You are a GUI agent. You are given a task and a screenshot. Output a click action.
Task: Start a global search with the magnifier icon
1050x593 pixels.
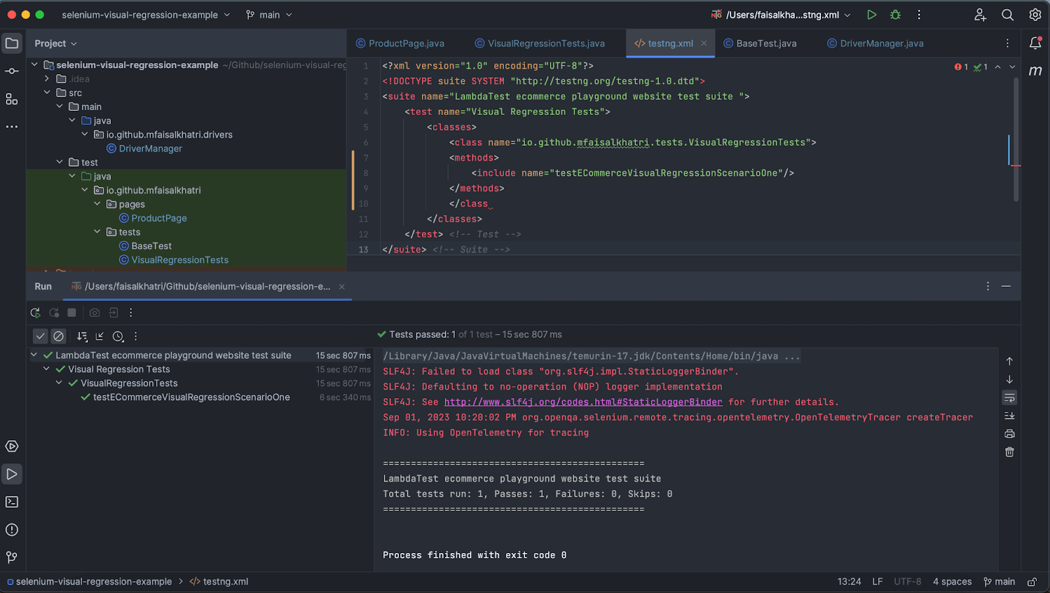pyautogui.click(x=1007, y=14)
